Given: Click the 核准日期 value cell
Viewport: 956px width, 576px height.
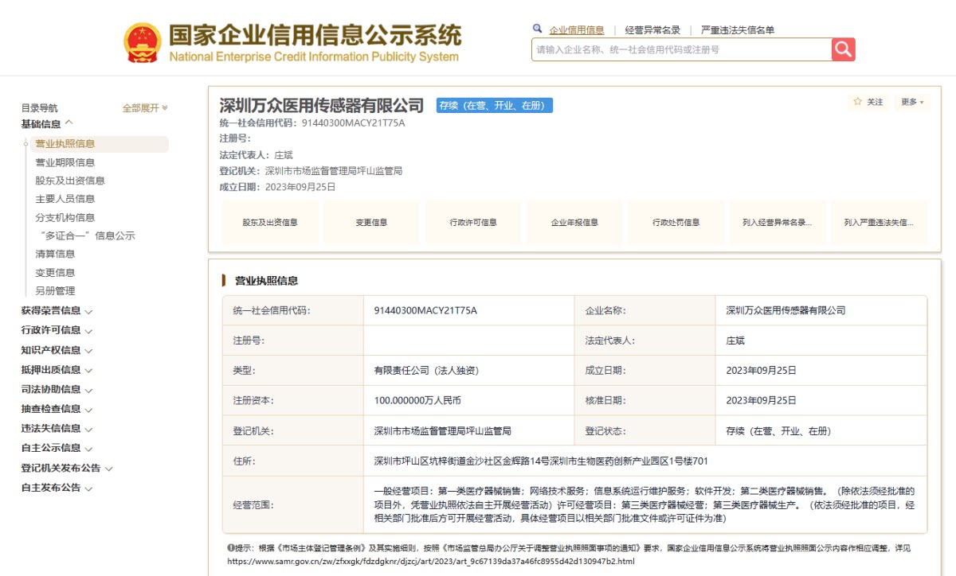Looking at the screenshot, I should 821,400.
